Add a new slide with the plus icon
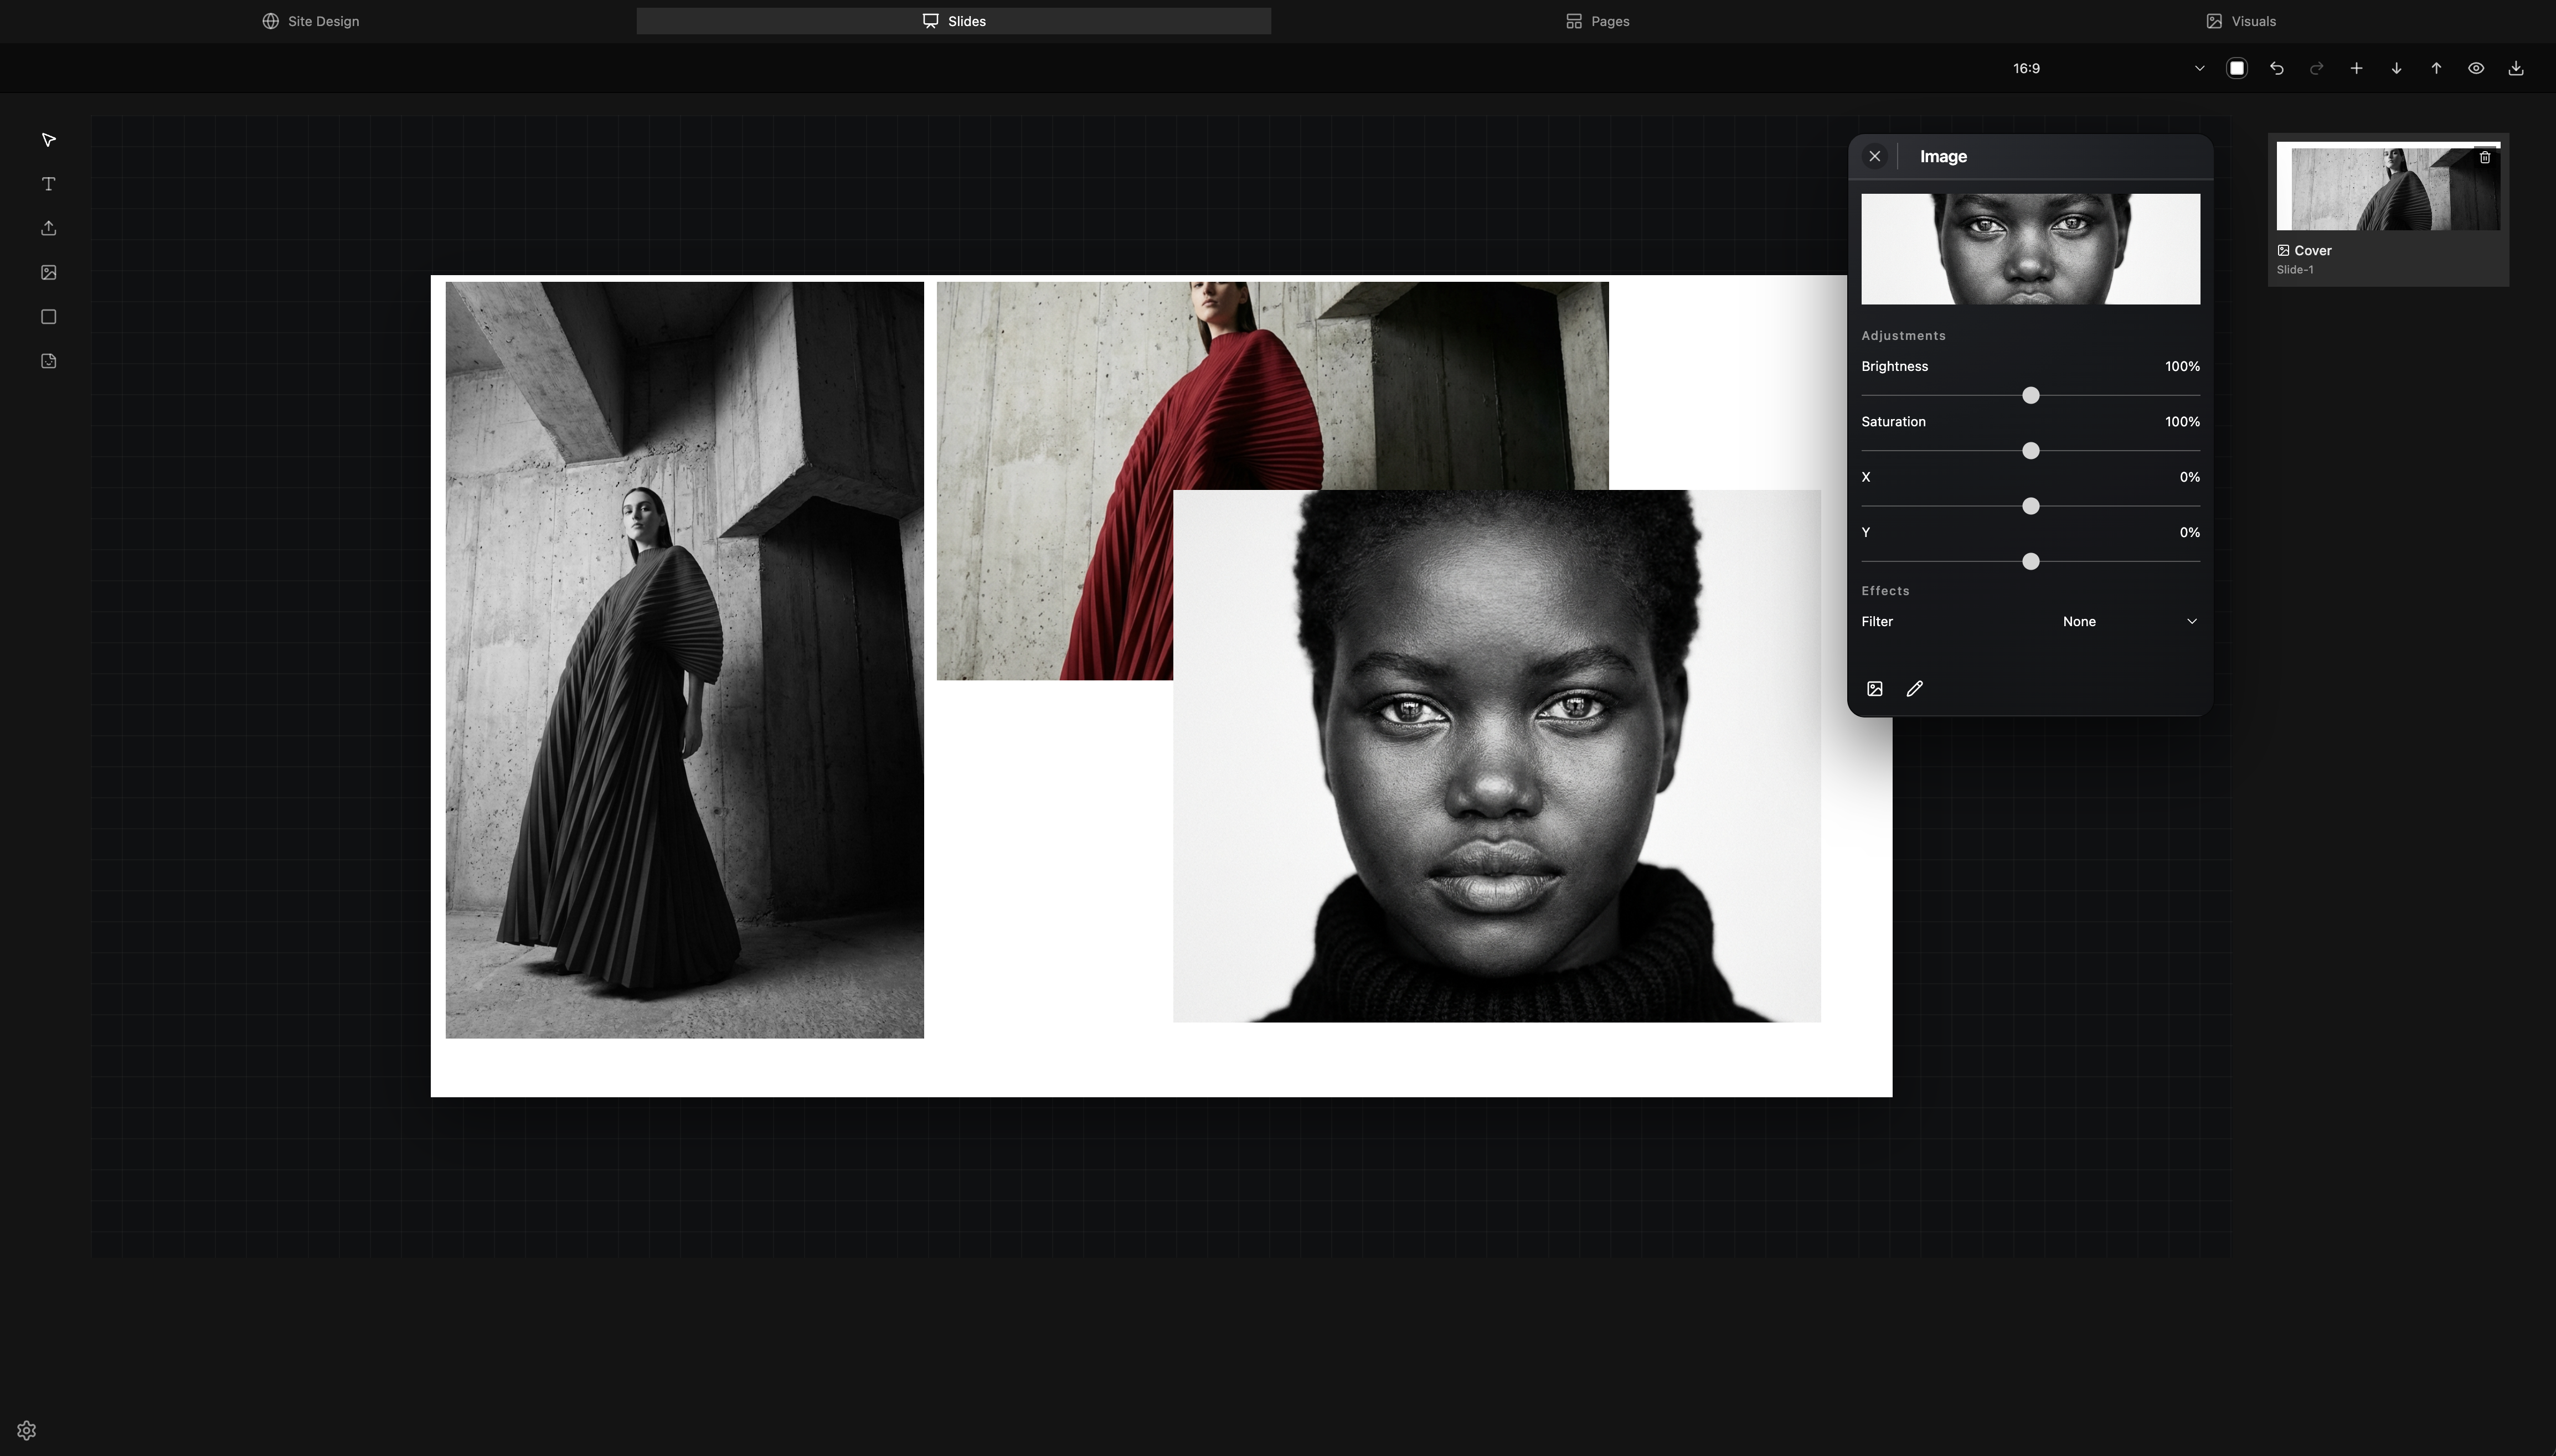 coord(2355,68)
